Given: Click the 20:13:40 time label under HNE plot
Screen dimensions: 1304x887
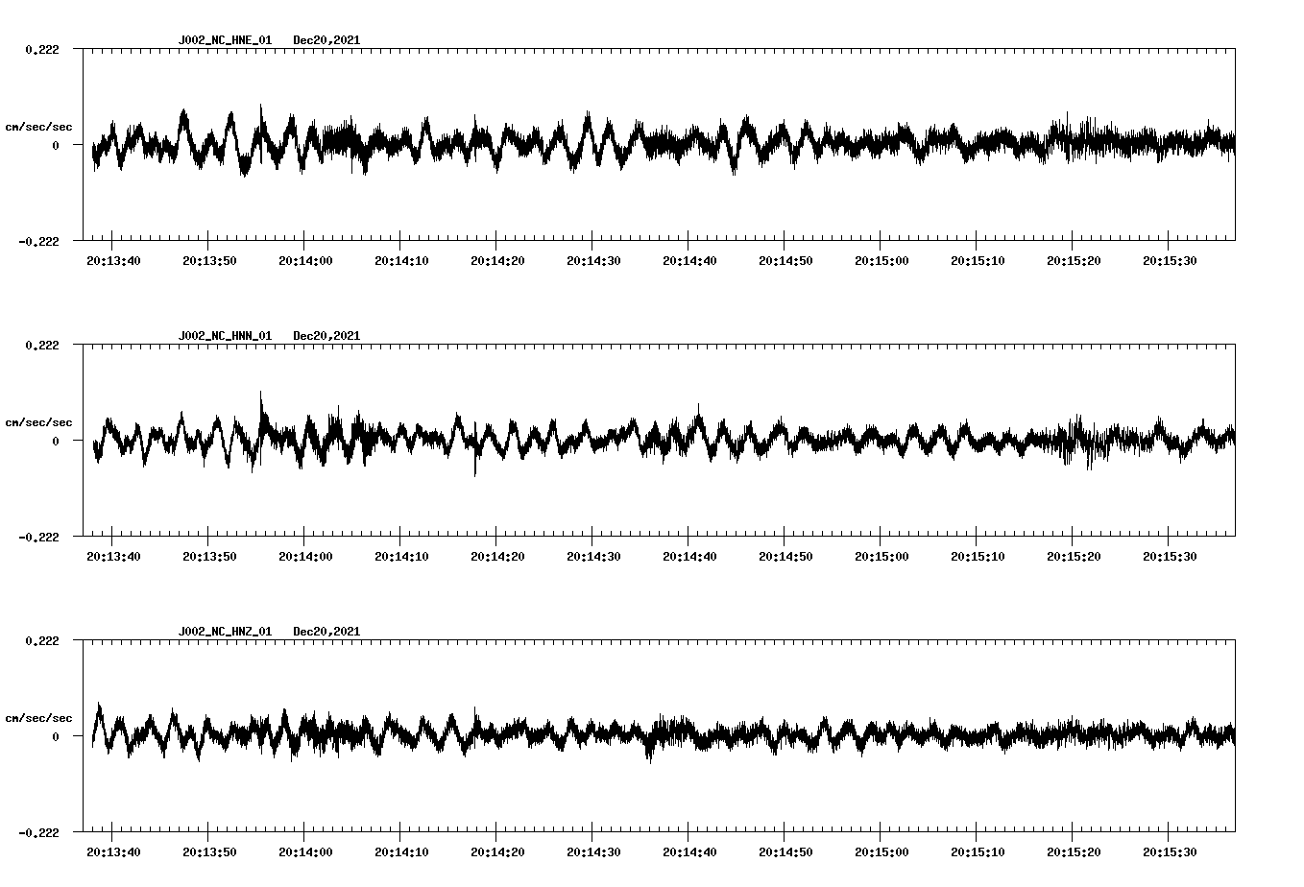Looking at the screenshot, I should coord(113,260).
